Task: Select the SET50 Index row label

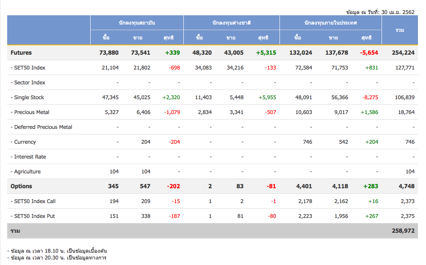Action: pyautogui.click(x=28, y=68)
